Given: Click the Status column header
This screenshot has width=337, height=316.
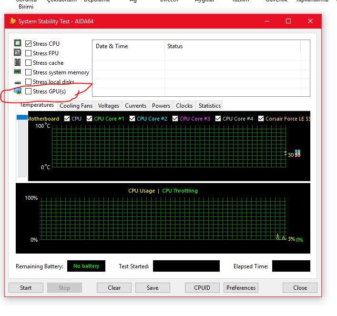Looking at the screenshot, I should point(233,46).
